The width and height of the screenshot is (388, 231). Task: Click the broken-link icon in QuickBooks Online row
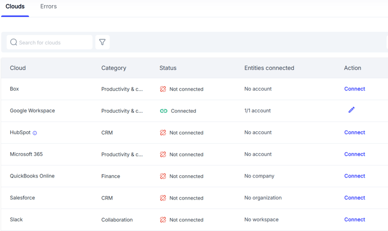pos(163,176)
